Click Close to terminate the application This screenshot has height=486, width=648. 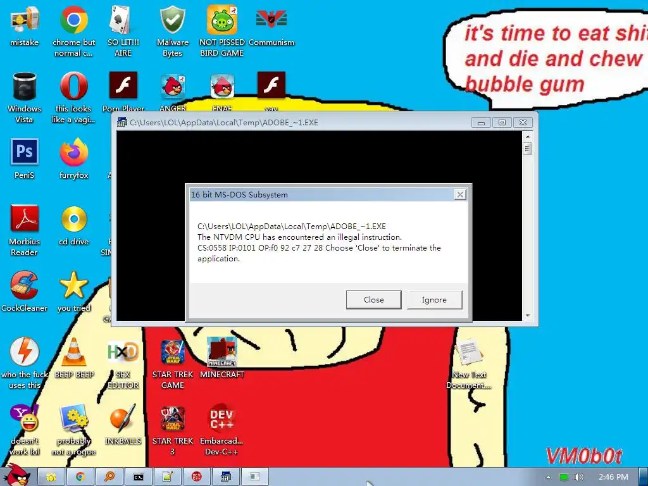[x=373, y=299]
